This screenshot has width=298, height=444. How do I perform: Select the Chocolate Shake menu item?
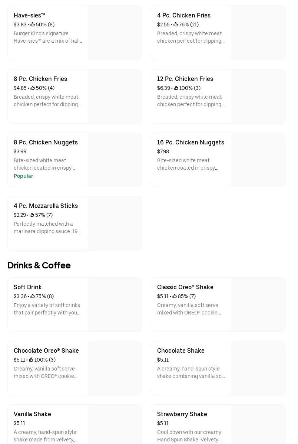(181, 351)
